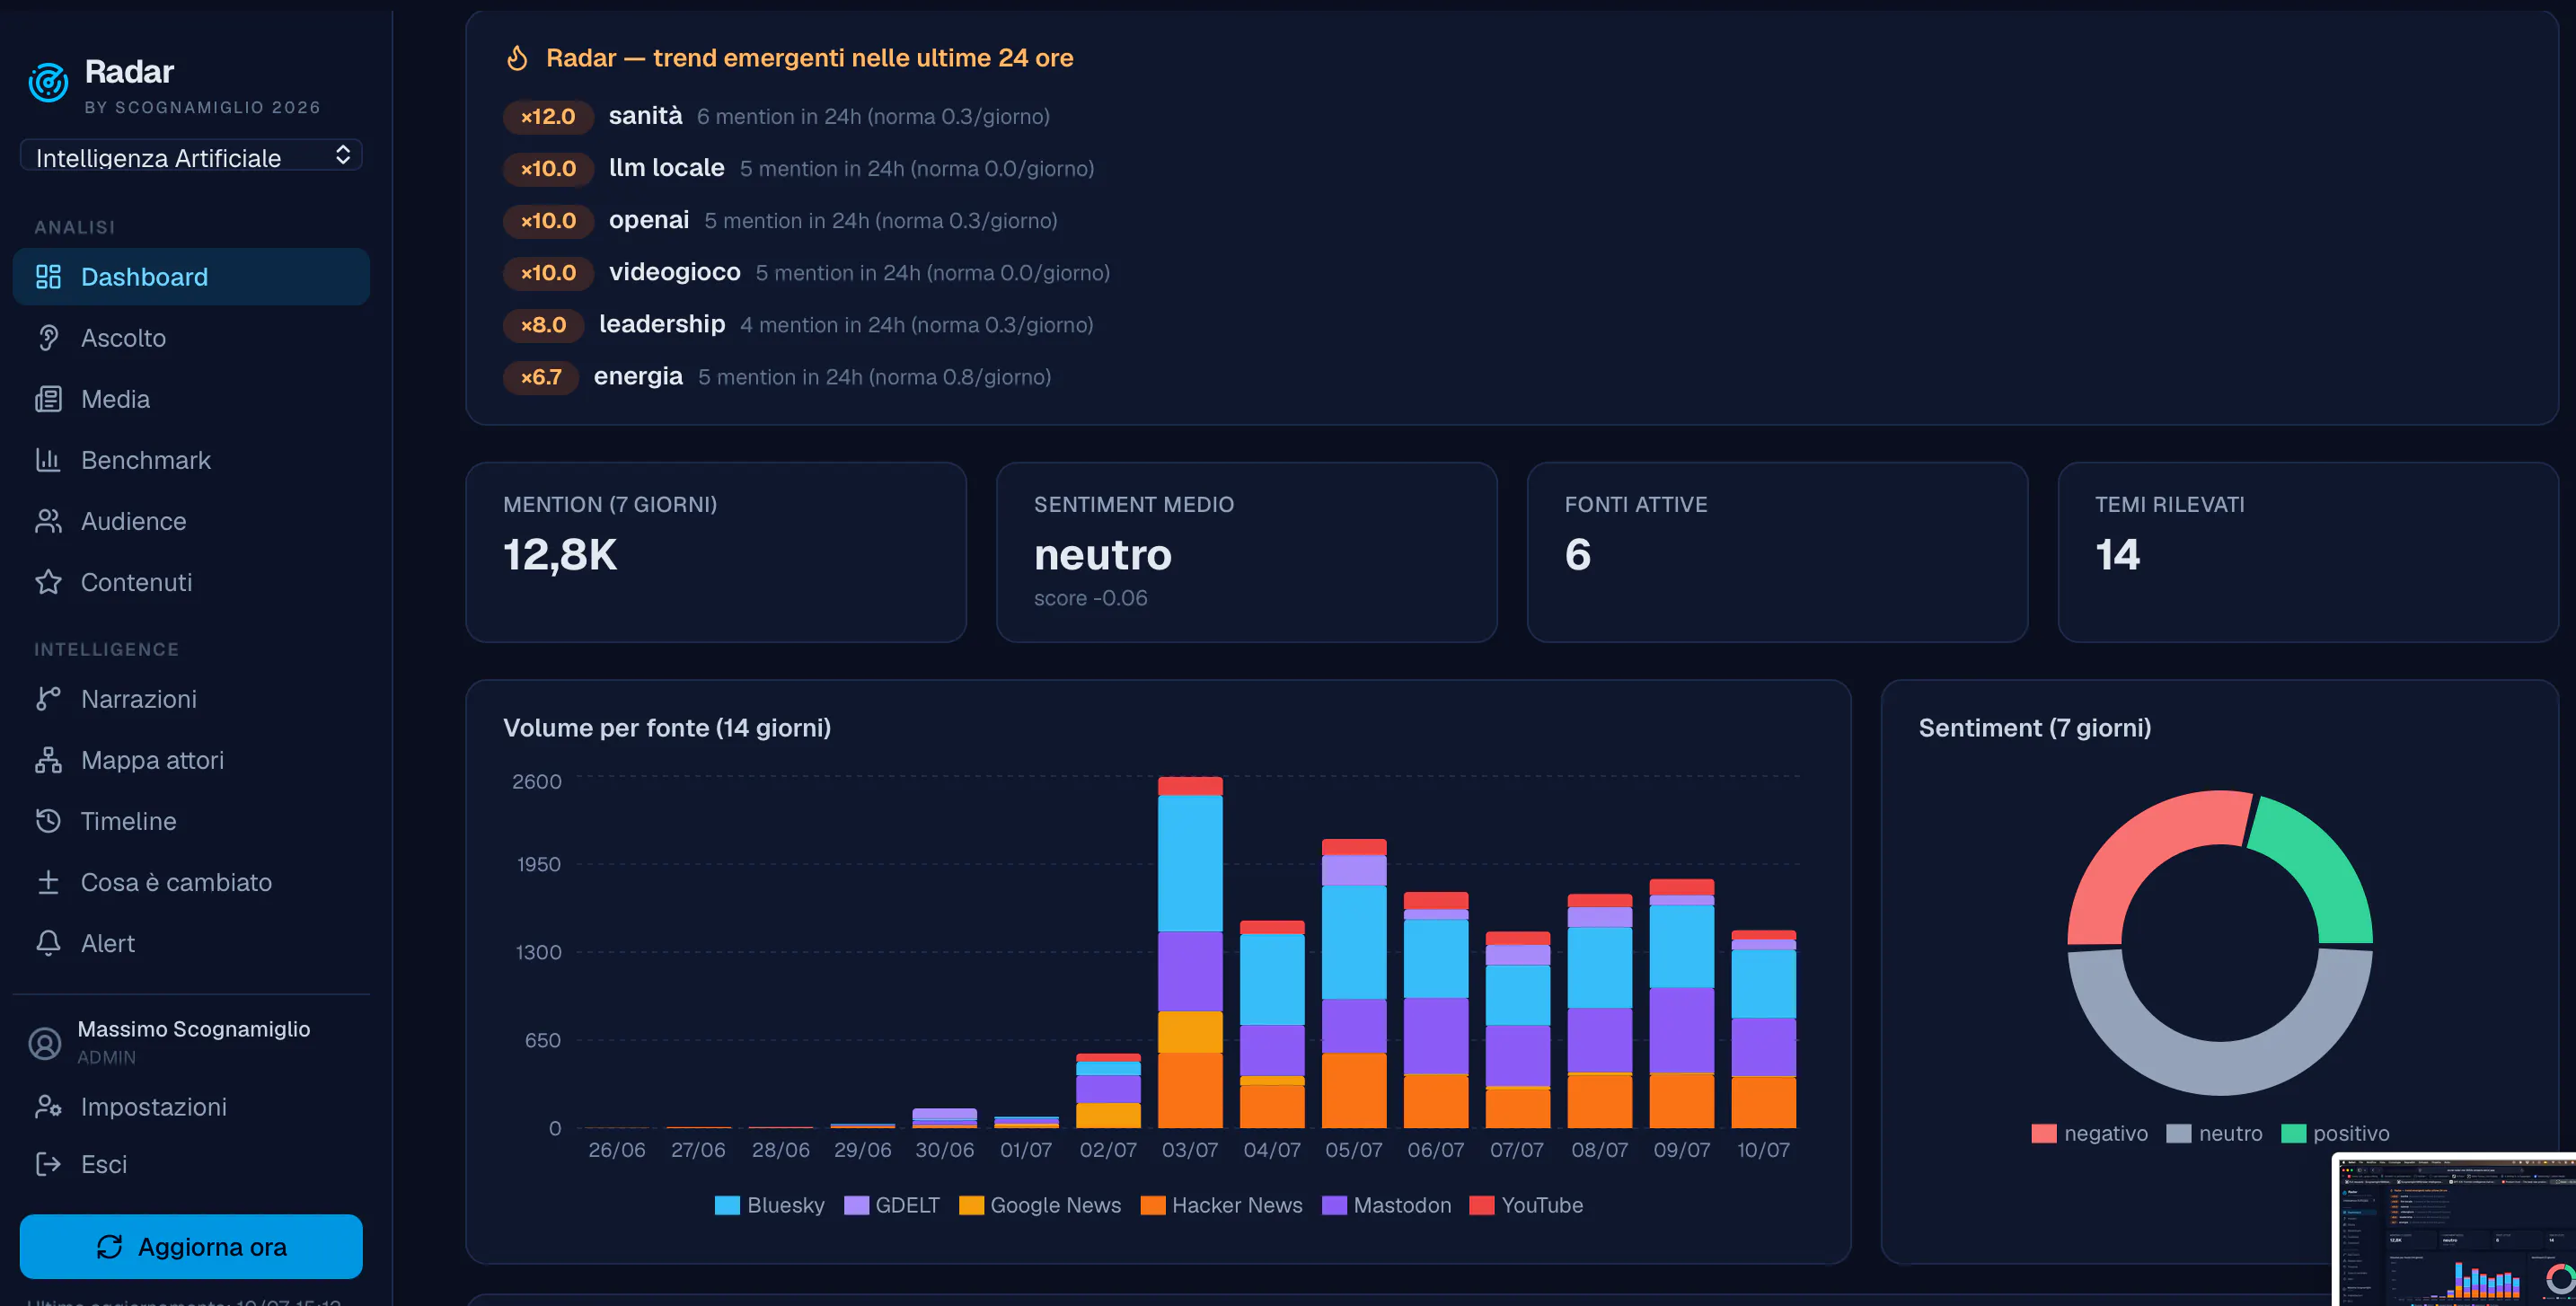Screen dimensions: 2576x1306
Task: Go to Mappa attori
Action: click(191, 760)
